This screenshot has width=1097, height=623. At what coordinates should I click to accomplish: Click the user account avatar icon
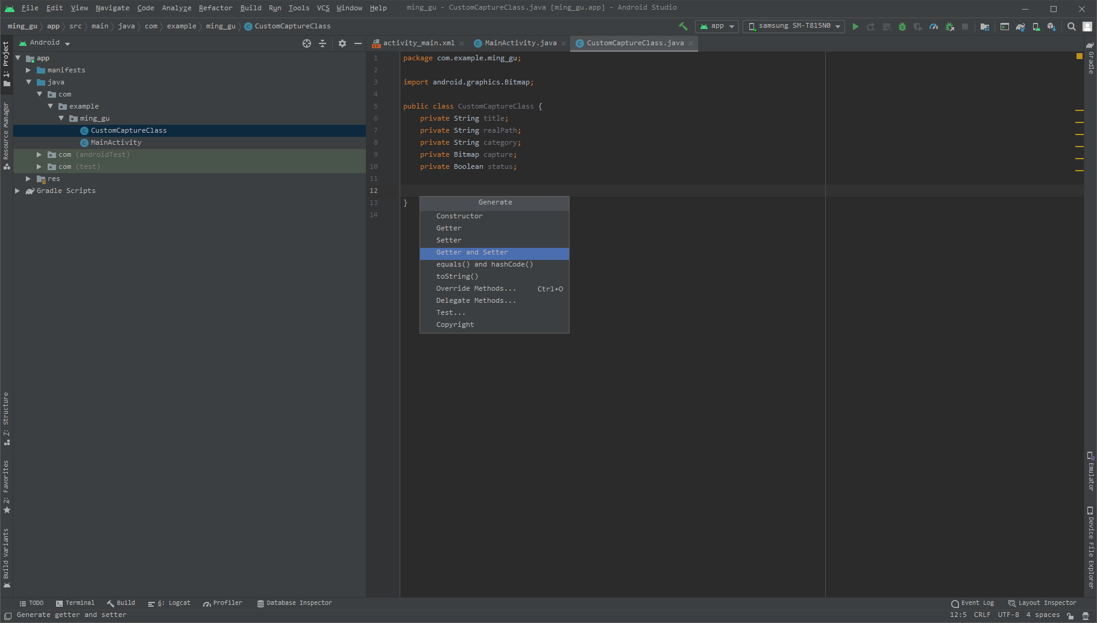(1087, 27)
